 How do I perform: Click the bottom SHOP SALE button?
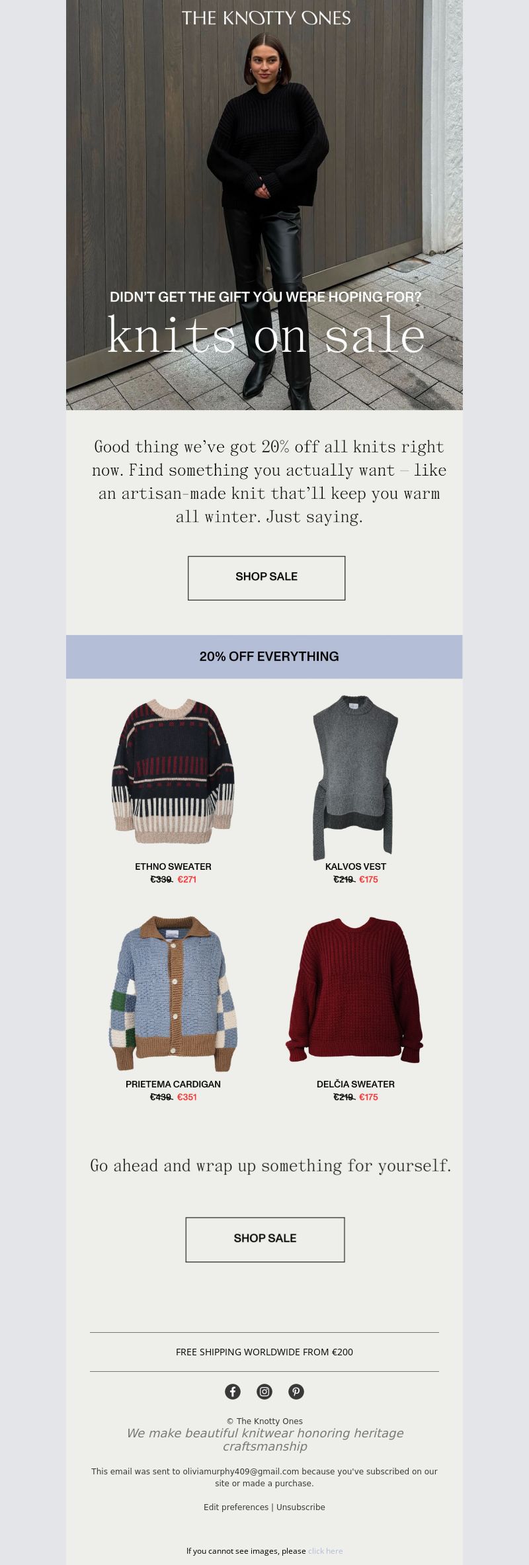[265, 1240]
